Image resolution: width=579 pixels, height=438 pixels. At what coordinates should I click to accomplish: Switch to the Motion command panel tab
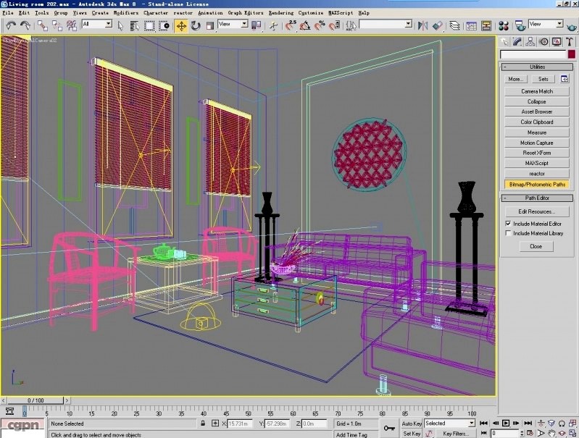tap(543, 42)
